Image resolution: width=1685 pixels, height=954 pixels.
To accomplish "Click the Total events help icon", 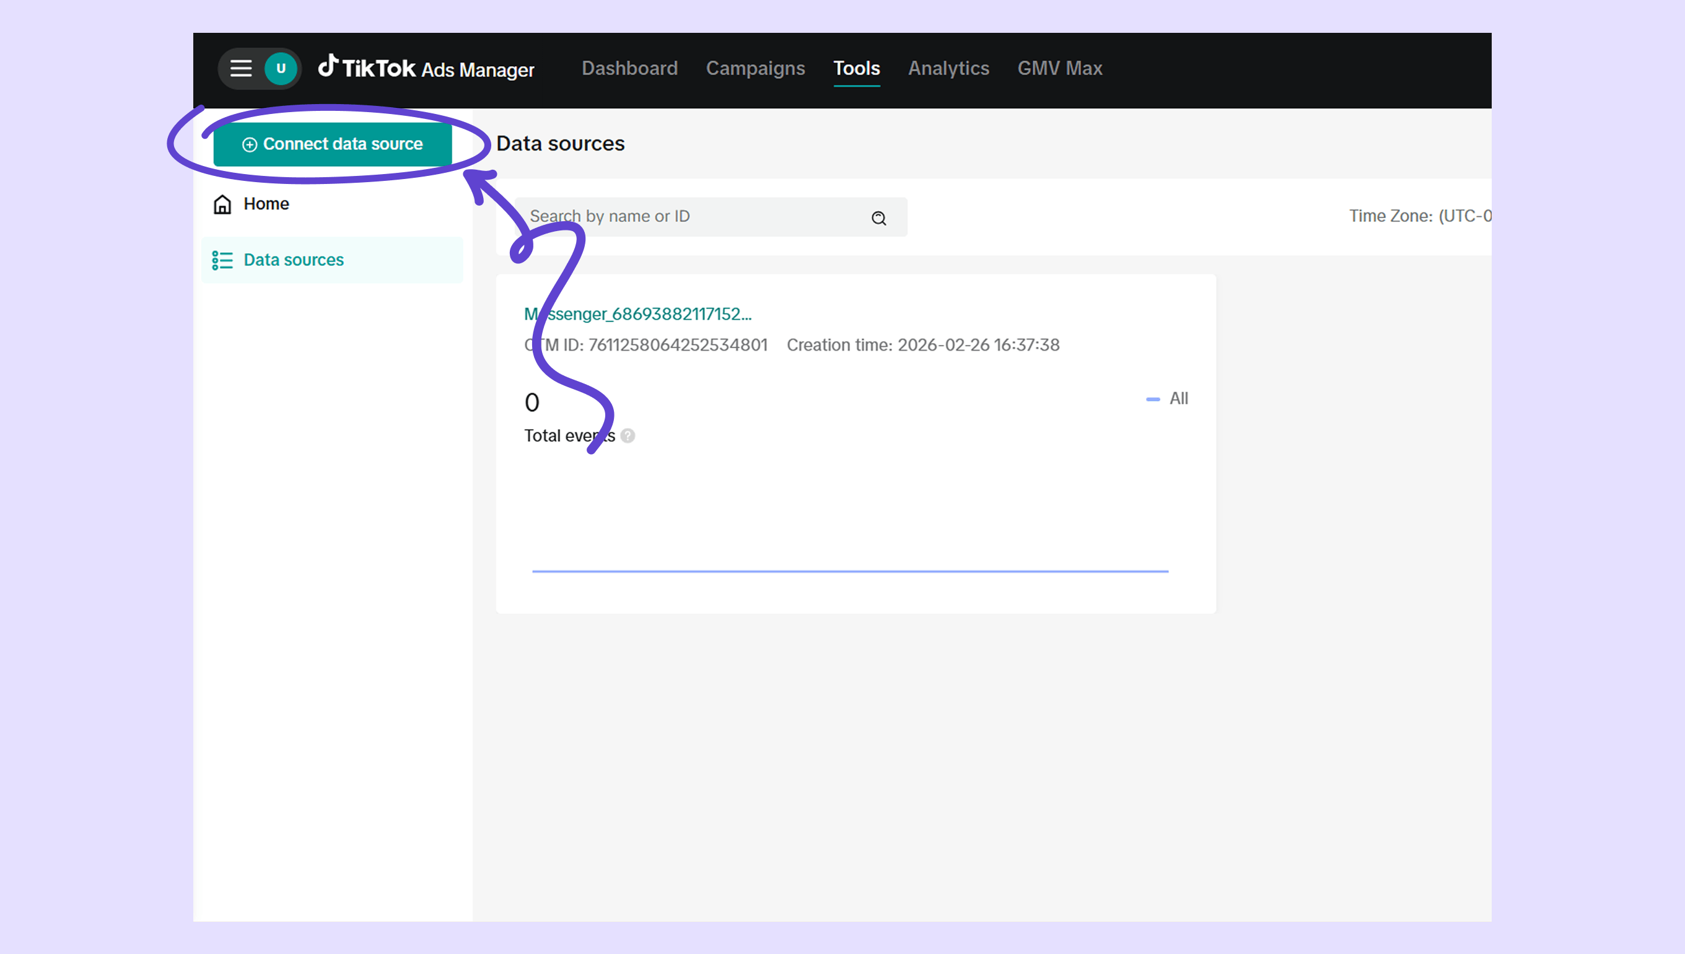I will point(628,435).
